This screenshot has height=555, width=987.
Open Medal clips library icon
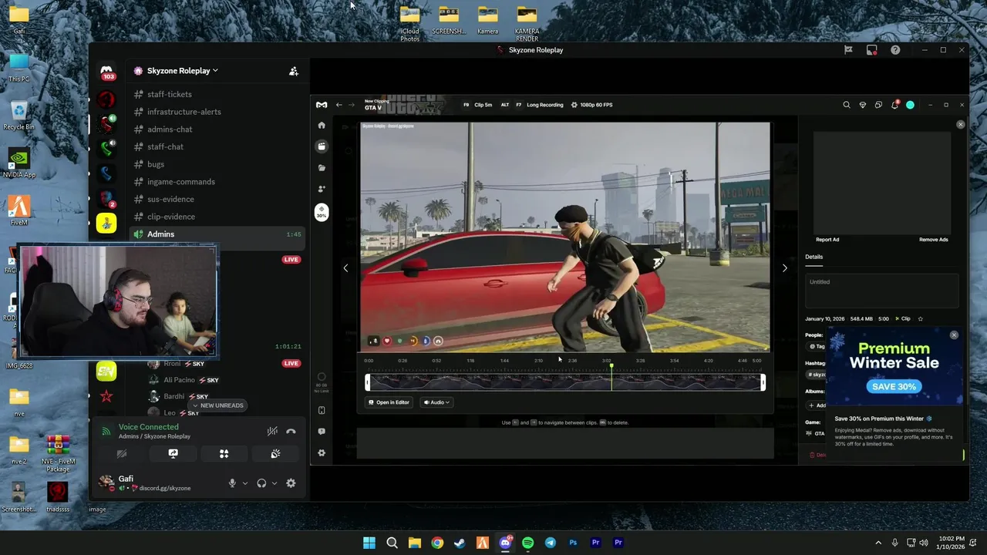[x=322, y=146]
